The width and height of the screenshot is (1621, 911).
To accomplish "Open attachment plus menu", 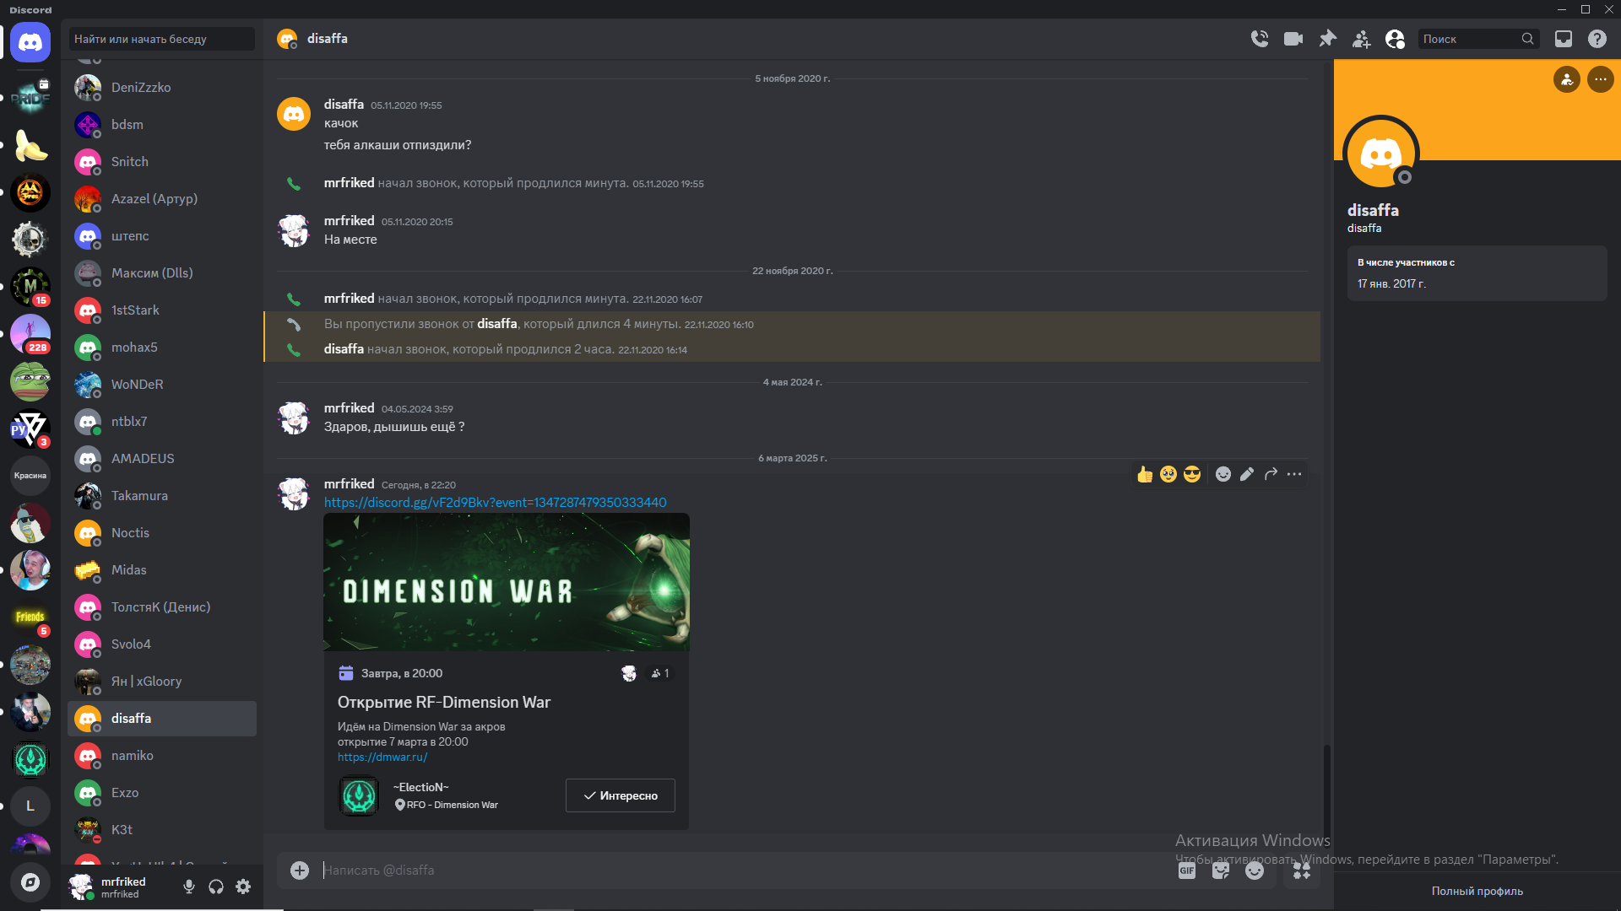I will [x=300, y=871].
